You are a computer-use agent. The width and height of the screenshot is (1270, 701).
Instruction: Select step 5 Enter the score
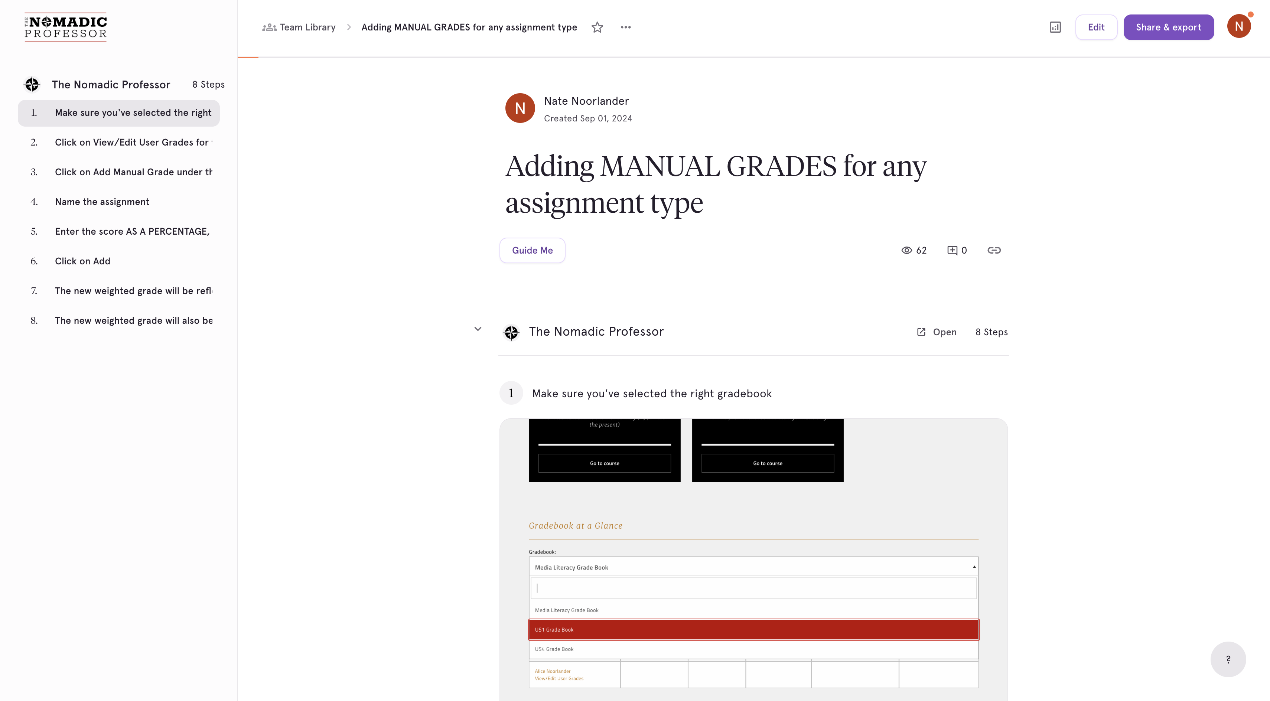[119, 232]
